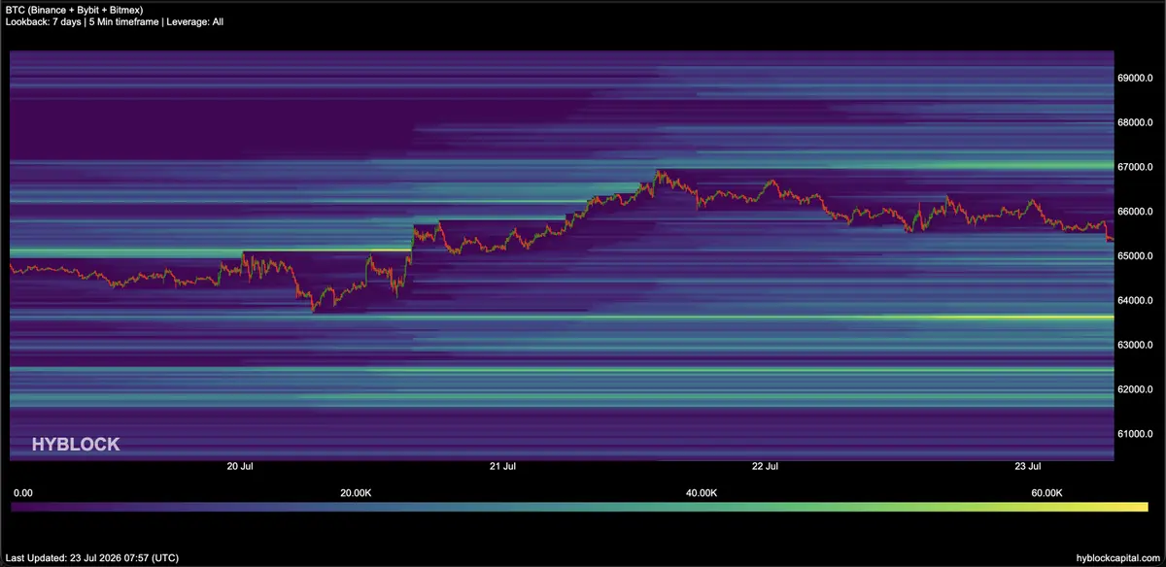Click the 20.00K color scale label
1166x567 pixels.
[x=356, y=493]
